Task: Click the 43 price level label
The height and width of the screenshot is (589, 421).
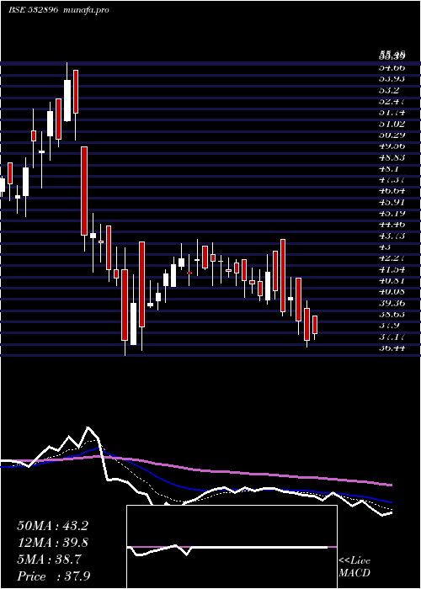Action: [386, 247]
